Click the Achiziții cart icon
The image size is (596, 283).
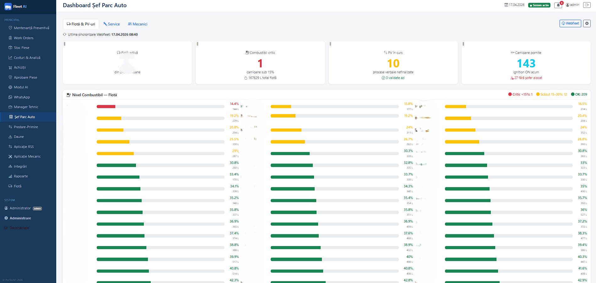click(x=10, y=67)
